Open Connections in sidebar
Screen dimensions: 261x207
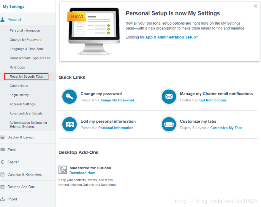click(19, 86)
